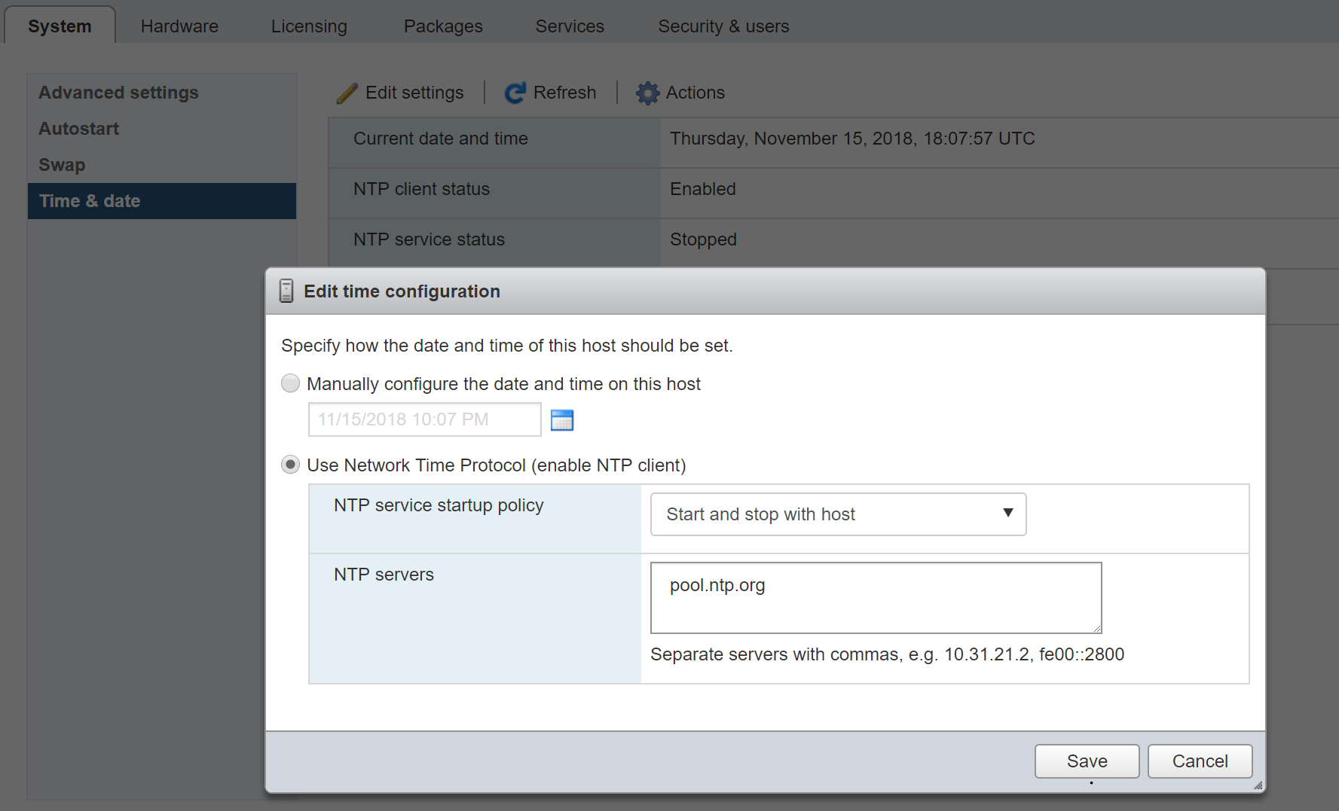Open the calendar picker next to date field
Screen dimensions: 1339x811
(x=562, y=419)
